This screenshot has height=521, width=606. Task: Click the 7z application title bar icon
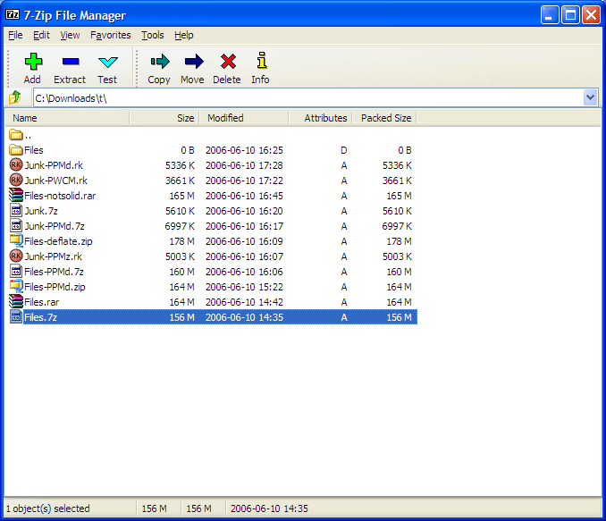coord(13,14)
